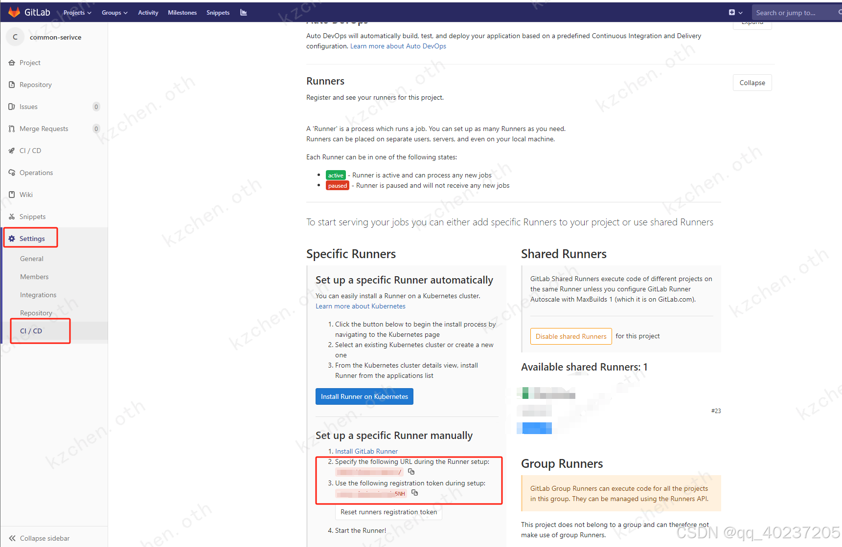The width and height of the screenshot is (842, 547).
Task: Click the Settings gear icon
Action: [x=12, y=239]
